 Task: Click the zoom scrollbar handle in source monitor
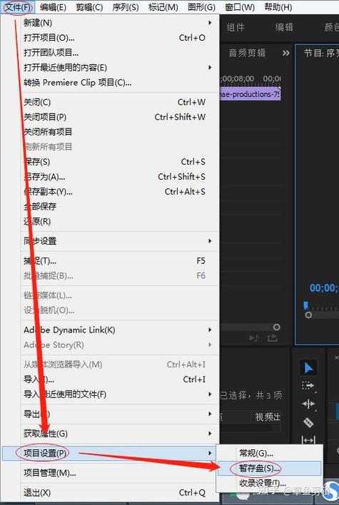click(x=276, y=327)
